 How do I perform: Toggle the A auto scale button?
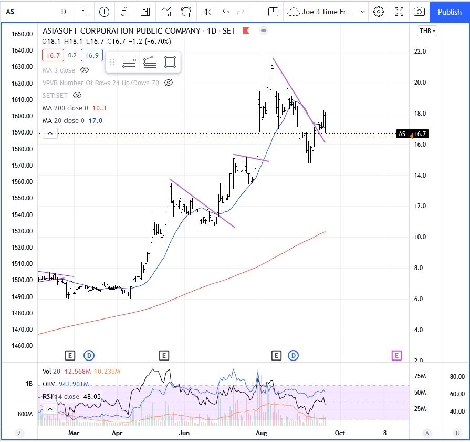pos(427,433)
